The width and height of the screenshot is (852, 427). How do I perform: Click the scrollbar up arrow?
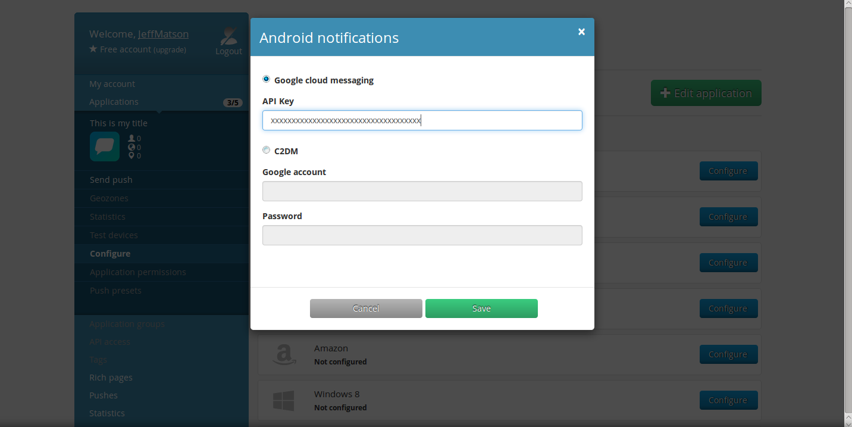pyautogui.click(x=848, y=4)
